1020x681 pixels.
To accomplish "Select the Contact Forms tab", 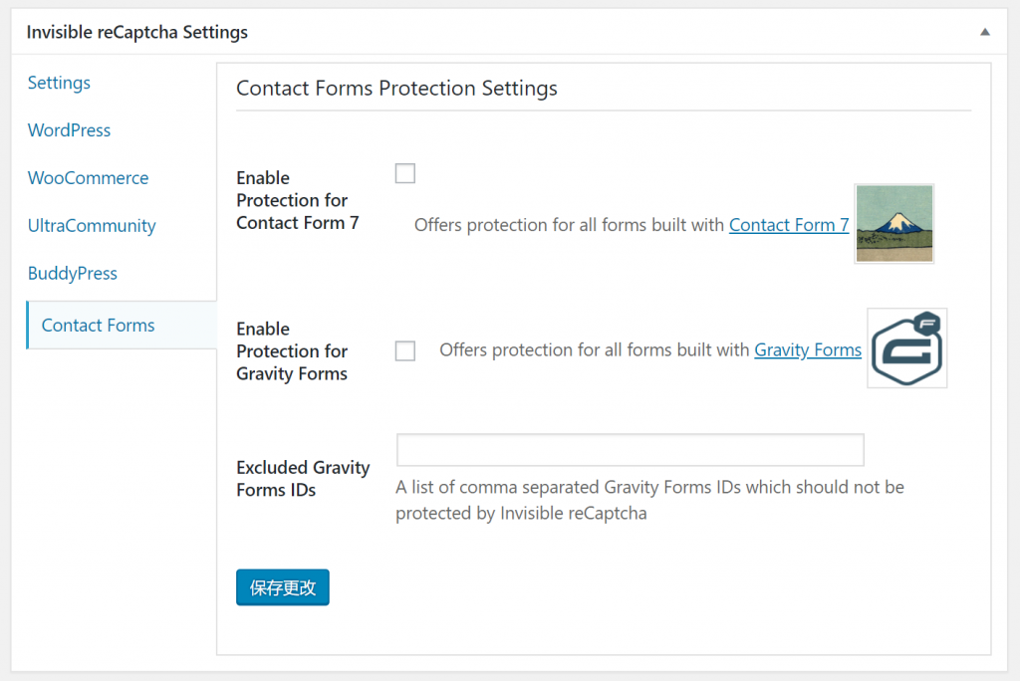I will coord(98,326).
